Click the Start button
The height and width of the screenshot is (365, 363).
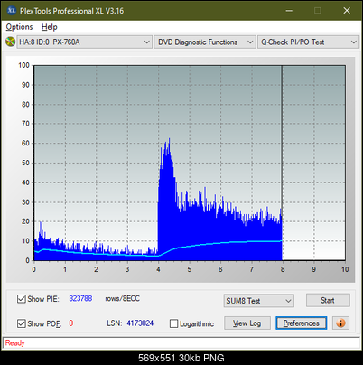(x=328, y=300)
